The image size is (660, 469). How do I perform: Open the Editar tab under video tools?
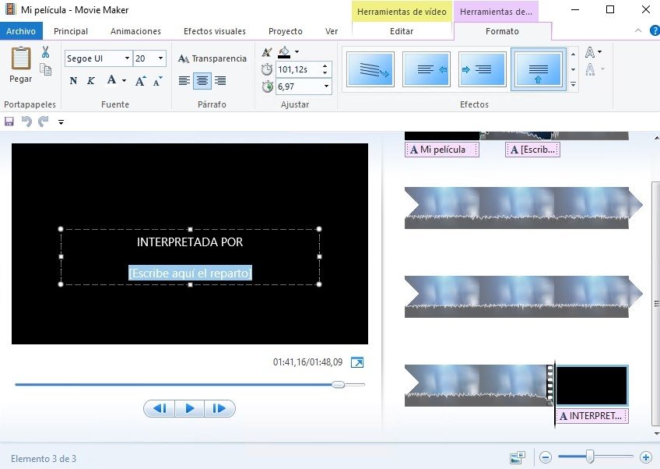[x=402, y=32]
